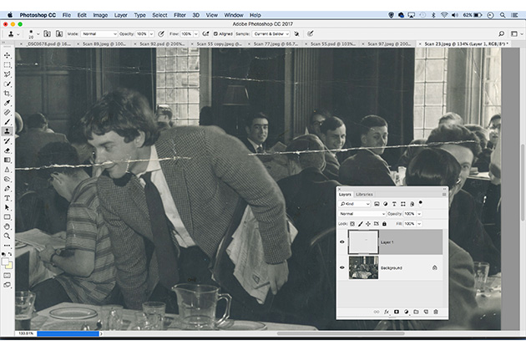526x351 pixels.
Task: Open the Flow slider arrow
Action: tap(196, 34)
